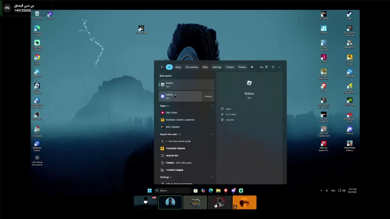Open the Escape the Backrooms shortcut
Screen dimensions: 390x219
pos(324,74)
